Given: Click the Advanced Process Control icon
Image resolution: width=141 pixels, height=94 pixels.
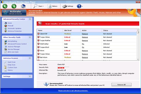Looking at the screenshot, I should coord(6,44).
